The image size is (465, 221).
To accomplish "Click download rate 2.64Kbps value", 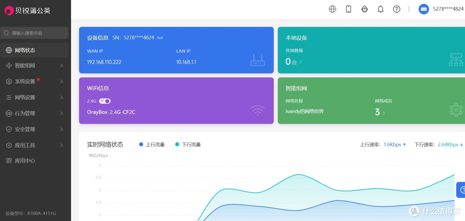I will [448, 145].
